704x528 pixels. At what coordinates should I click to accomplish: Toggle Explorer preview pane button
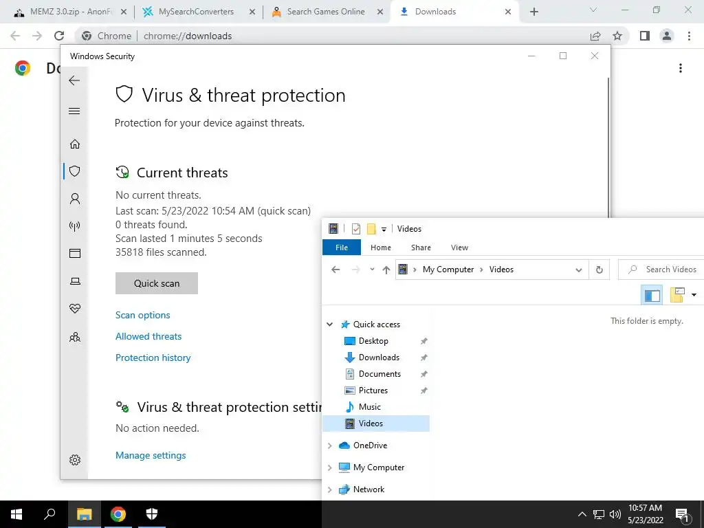(x=652, y=295)
